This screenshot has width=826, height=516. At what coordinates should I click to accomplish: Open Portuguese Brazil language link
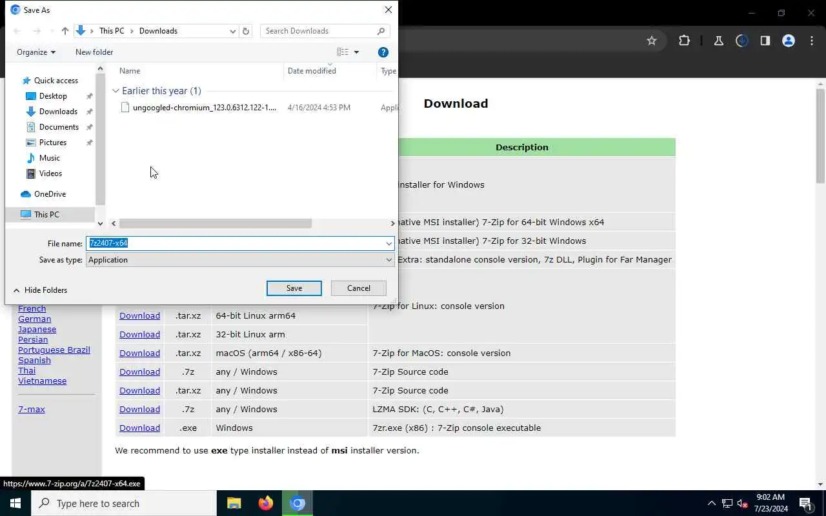pos(54,350)
